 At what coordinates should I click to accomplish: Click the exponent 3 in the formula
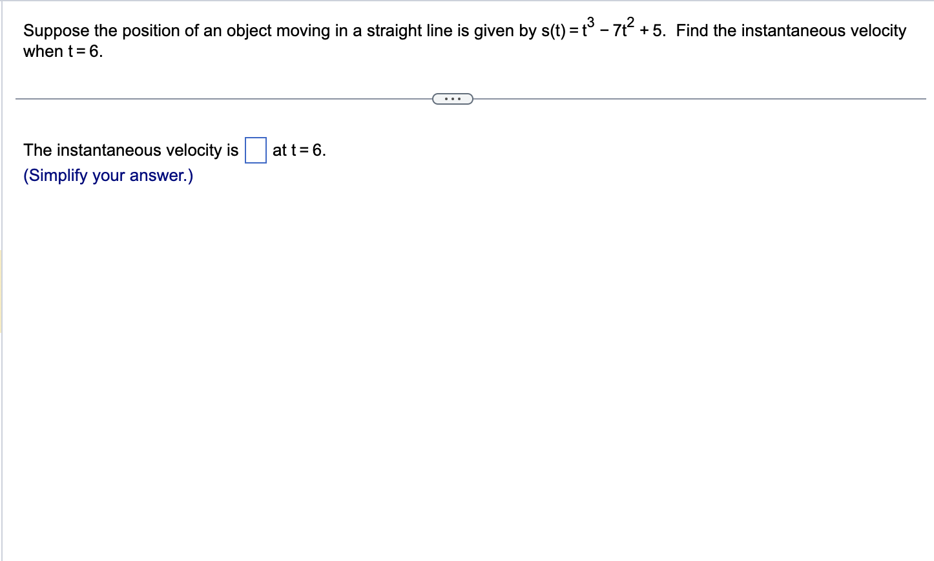[592, 23]
